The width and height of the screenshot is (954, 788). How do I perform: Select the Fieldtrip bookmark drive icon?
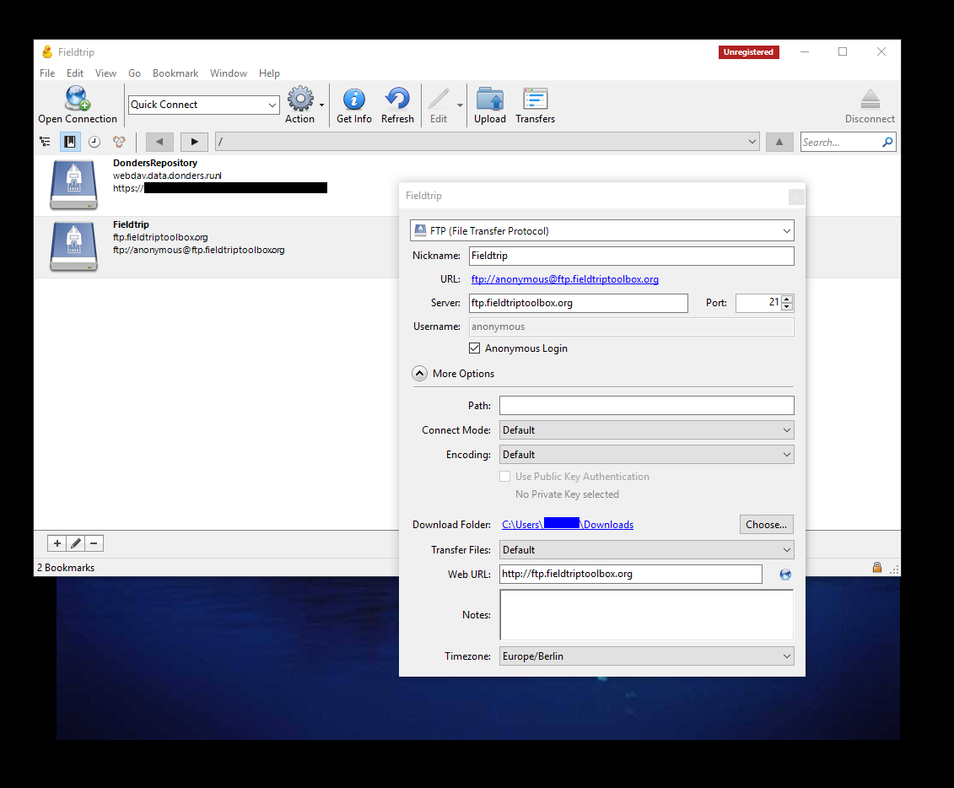73,246
